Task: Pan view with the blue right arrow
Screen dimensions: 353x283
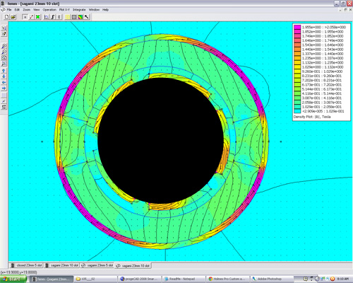Action: [x=4, y=88]
